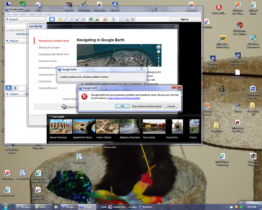Viewport: 262px width, 210px height.
Task: Click the Print icon in the toolbar
Action: click(x=127, y=19)
